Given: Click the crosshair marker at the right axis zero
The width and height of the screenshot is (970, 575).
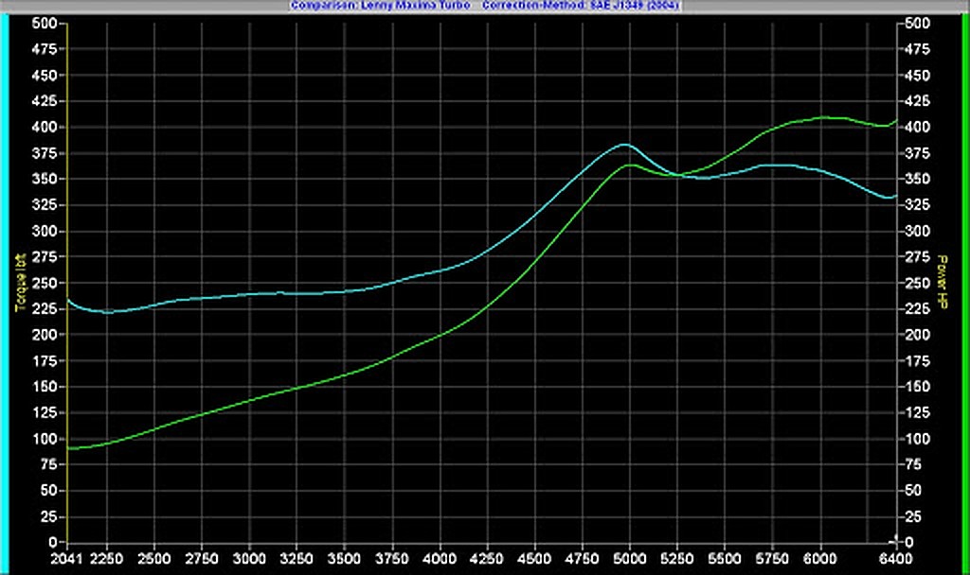Looking at the screenshot, I should click(892, 539).
